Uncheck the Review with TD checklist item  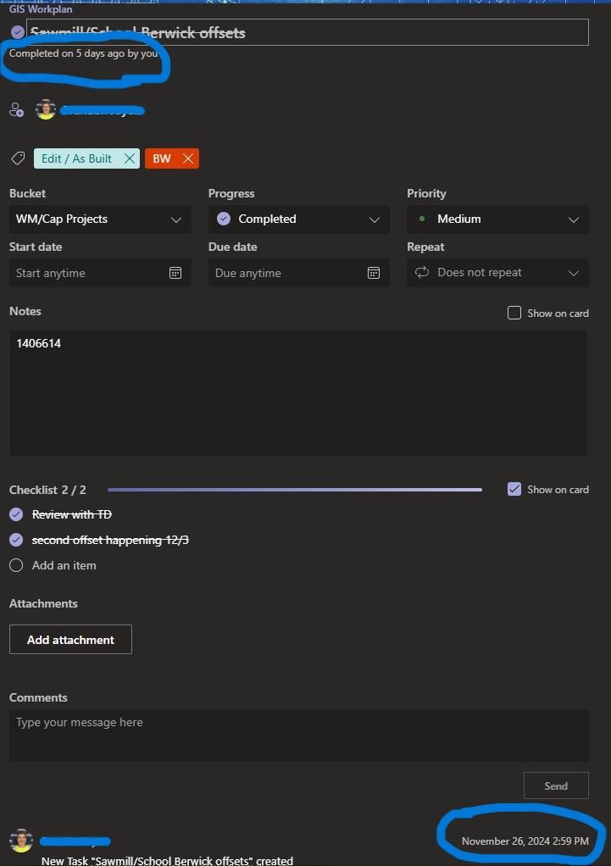coord(15,514)
